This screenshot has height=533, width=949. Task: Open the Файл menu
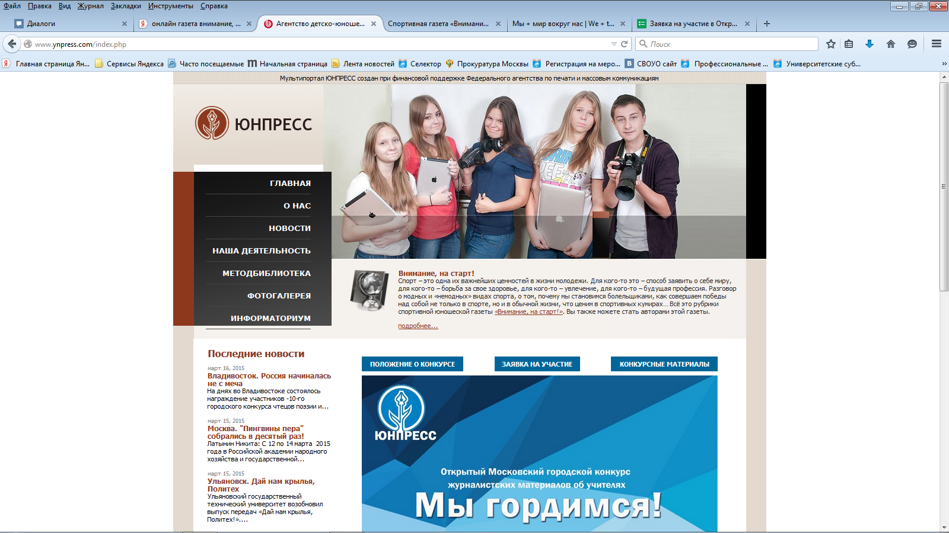pos(12,6)
